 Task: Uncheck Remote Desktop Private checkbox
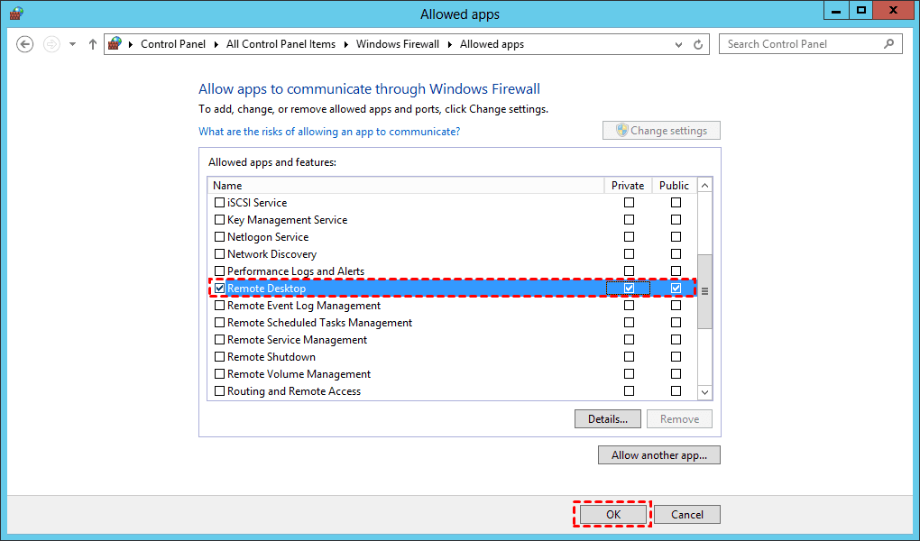point(629,289)
